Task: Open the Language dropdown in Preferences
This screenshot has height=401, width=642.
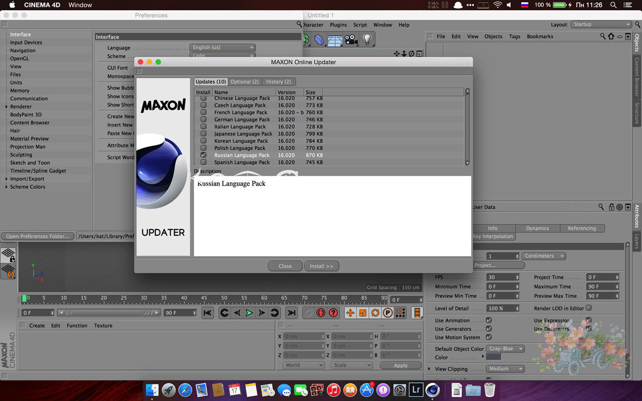Action: click(222, 48)
